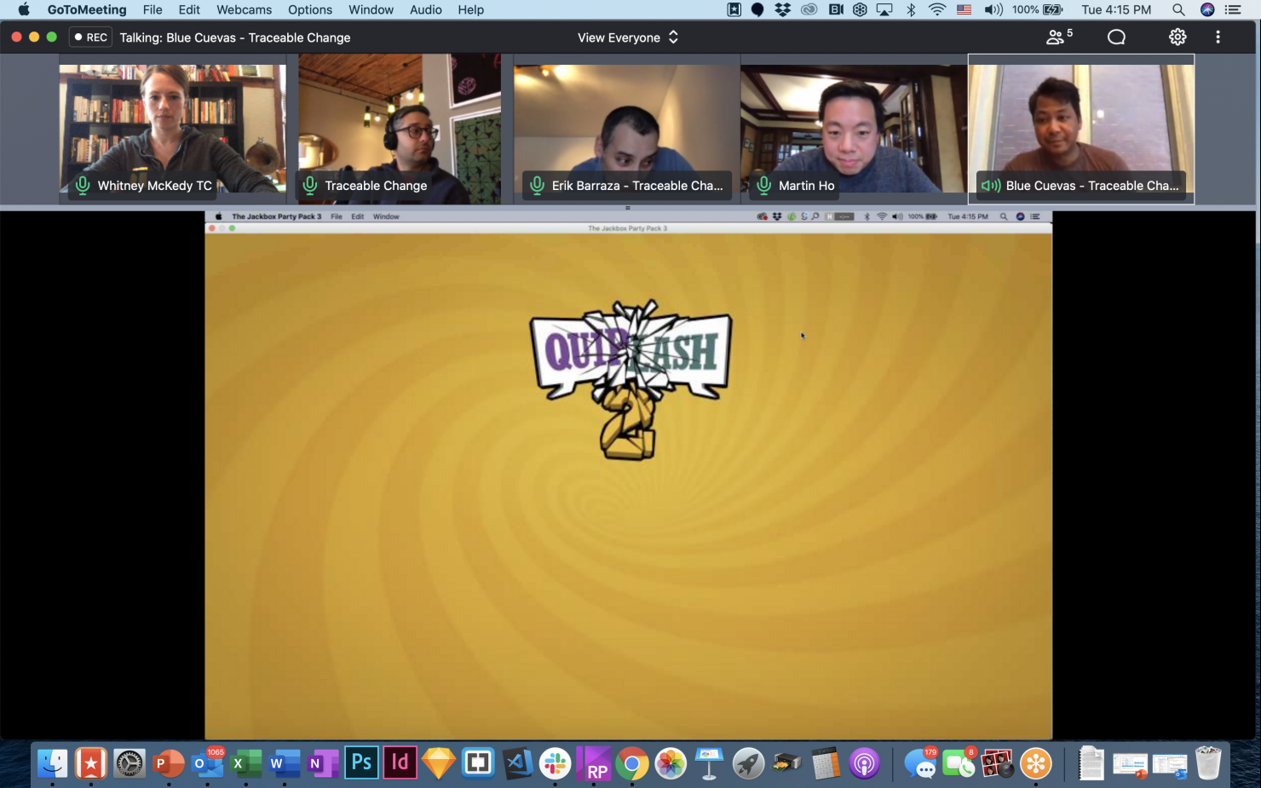Open the Webcams menu
Viewport: 1261px width, 788px height.
point(244,9)
